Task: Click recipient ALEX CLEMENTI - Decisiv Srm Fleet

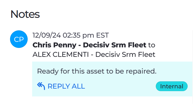Action: pyautogui.click(x=94, y=55)
